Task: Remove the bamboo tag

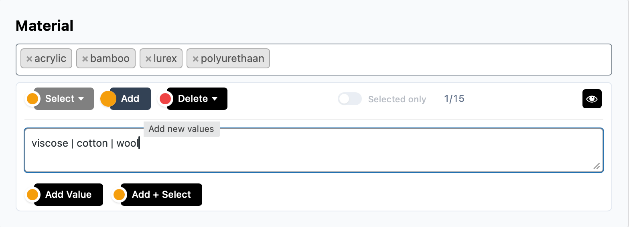Action: [85, 59]
